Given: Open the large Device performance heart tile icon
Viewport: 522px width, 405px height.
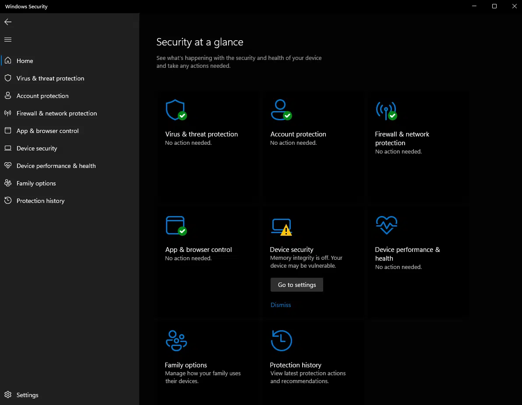Looking at the screenshot, I should (x=387, y=225).
